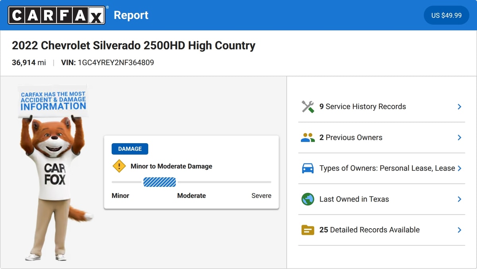This screenshot has height=269, width=477.
Task: Click the 2022 Chevrolet Silverado 2500HD title
Action: pos(134,46)
